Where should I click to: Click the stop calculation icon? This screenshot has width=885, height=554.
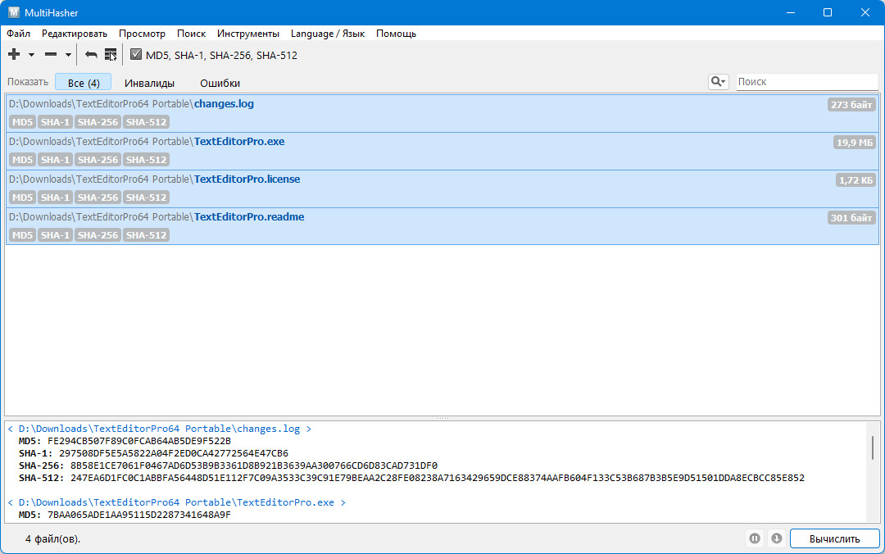777,538
